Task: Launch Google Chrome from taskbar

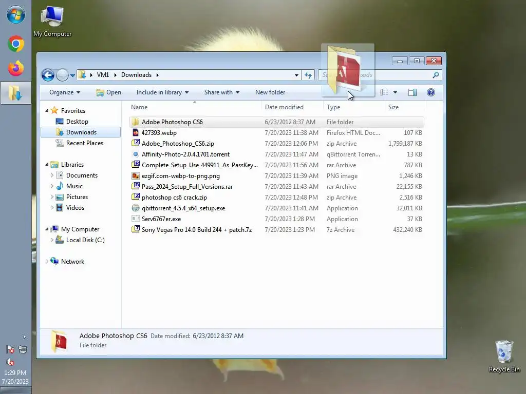Action: (15, 44)
